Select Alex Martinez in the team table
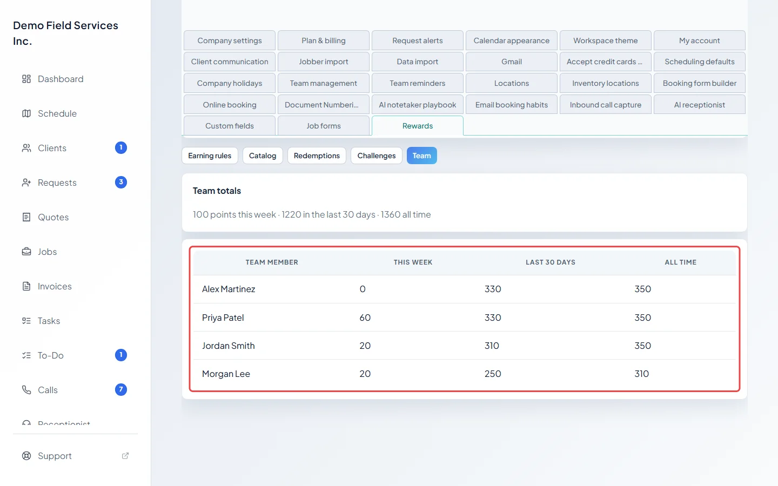Viewport: 778px width, 486px height. (229, 289)
